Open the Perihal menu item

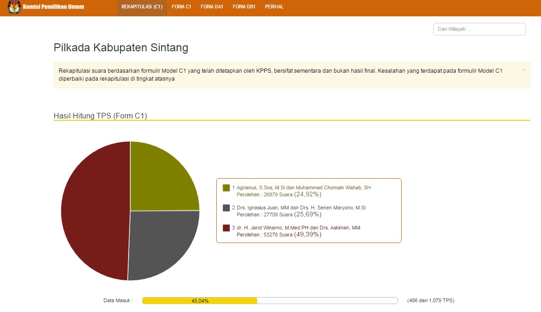(274, 7)
